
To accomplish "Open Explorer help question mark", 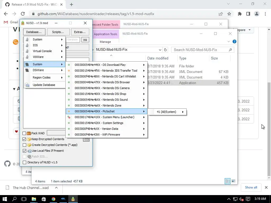I will [x=234, y=41].
